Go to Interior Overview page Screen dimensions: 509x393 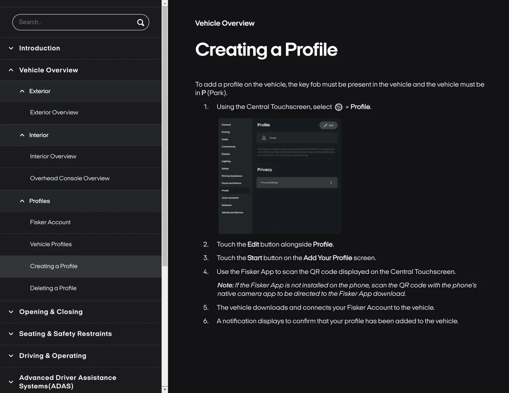point(53,156)
